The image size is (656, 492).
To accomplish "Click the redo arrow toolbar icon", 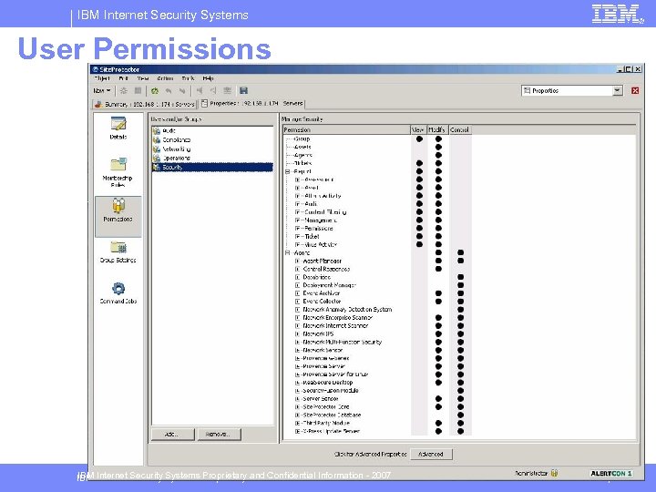I will (x=182, y=90).
